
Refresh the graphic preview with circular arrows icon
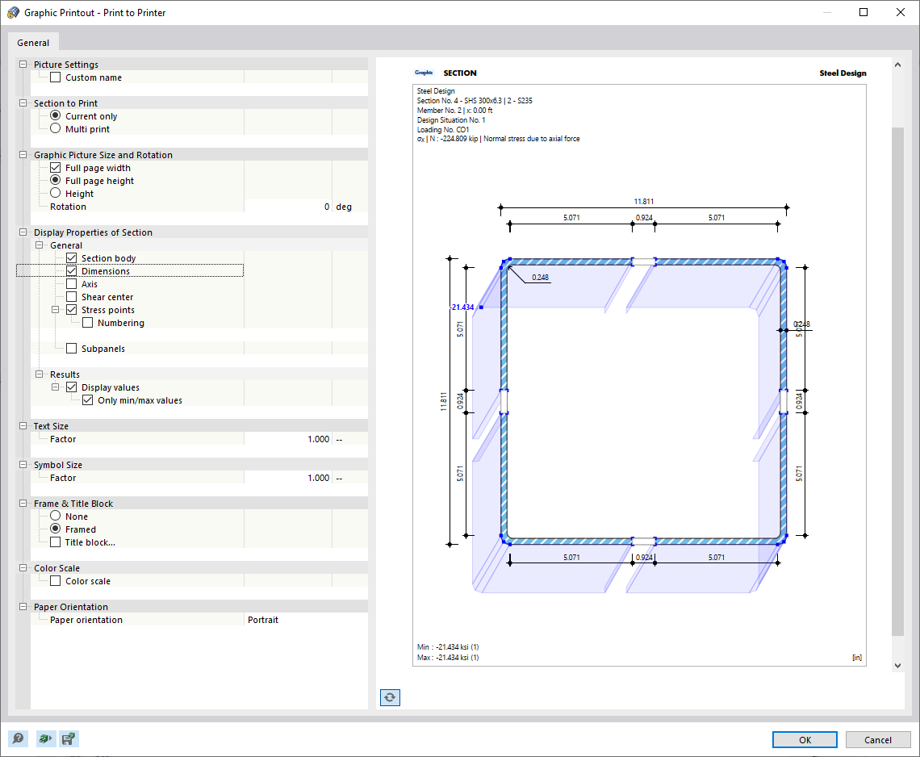(x=390, y=697)
